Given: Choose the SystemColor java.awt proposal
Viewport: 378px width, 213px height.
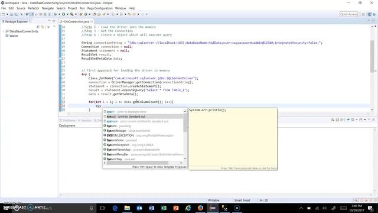Looking at the screenshot, I should pos(143,140).
